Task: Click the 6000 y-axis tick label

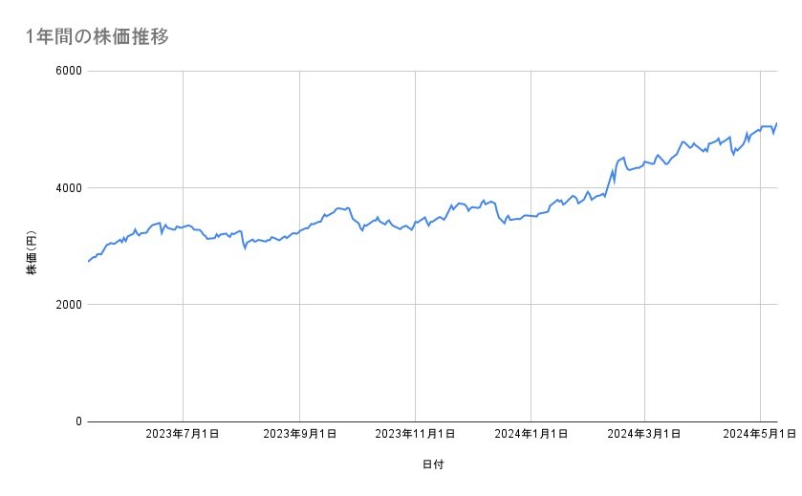Action: click(x=67, y=71)
